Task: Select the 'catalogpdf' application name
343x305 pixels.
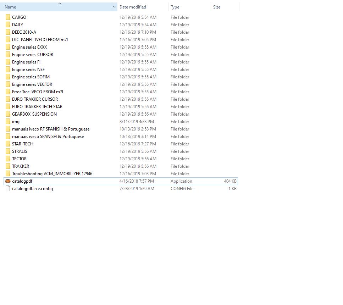Action: [22, 181]
